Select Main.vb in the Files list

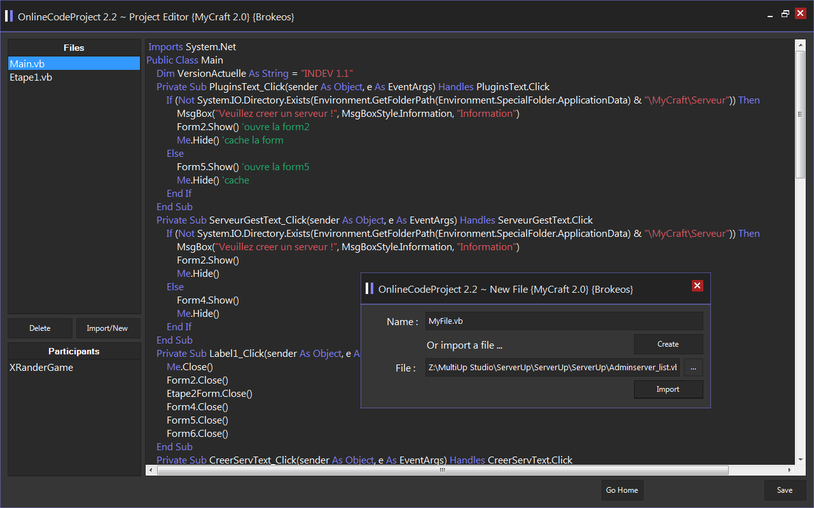point(74,63)
